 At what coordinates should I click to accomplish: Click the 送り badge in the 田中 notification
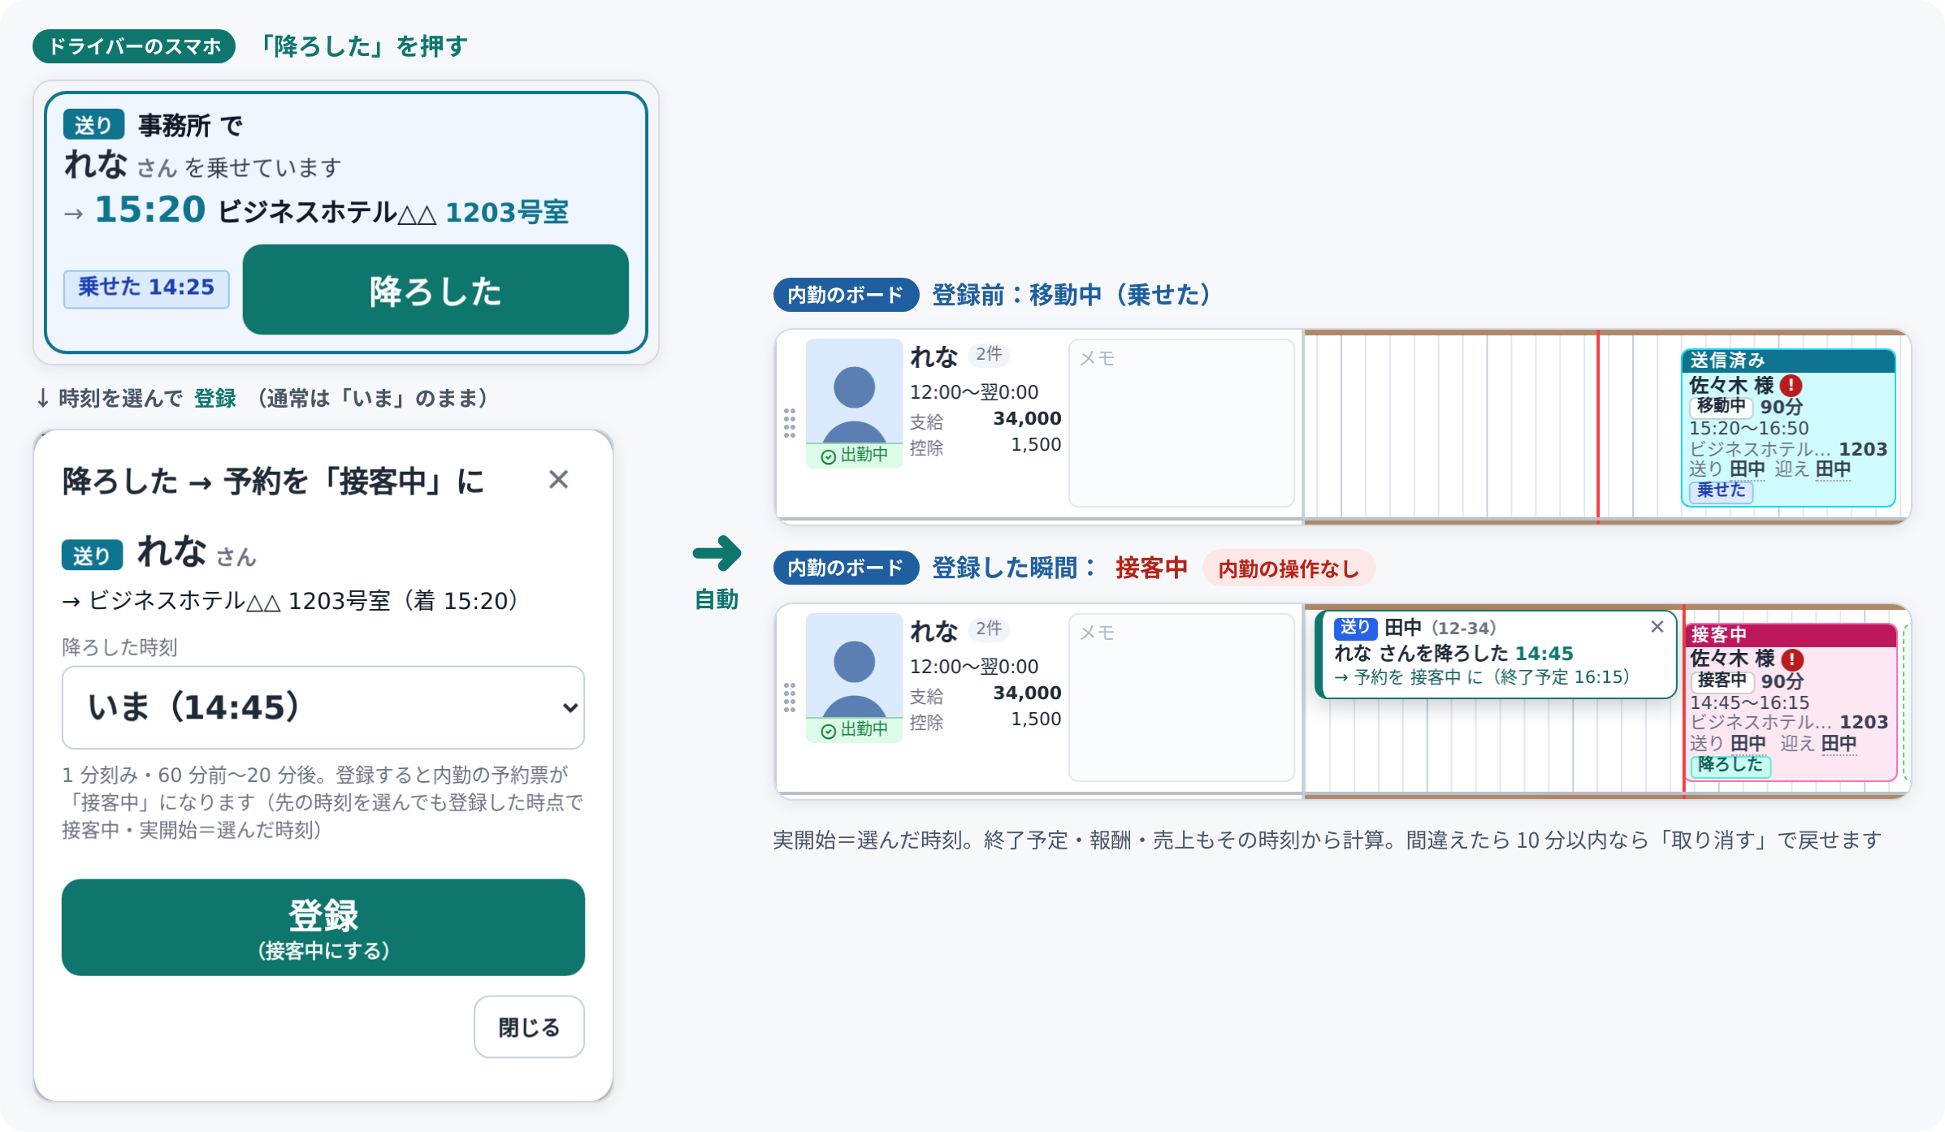[1355, 628]
